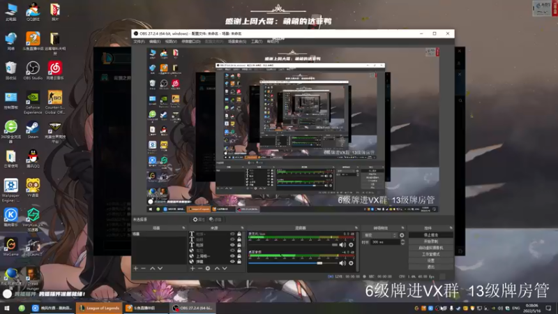Pop out the 混音器 dock panel

[x=356, y=228]
